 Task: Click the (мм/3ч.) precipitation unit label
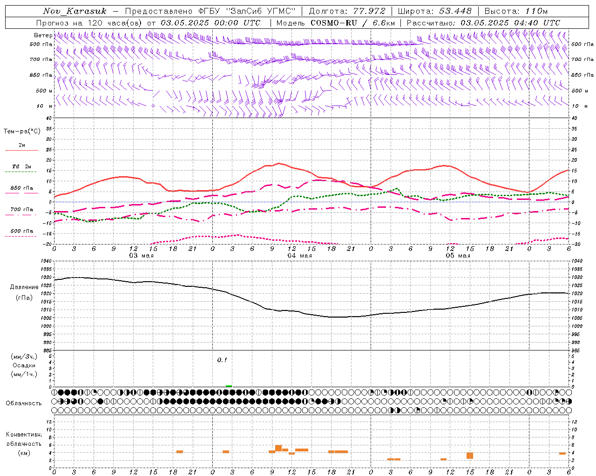tap(24, 357)
